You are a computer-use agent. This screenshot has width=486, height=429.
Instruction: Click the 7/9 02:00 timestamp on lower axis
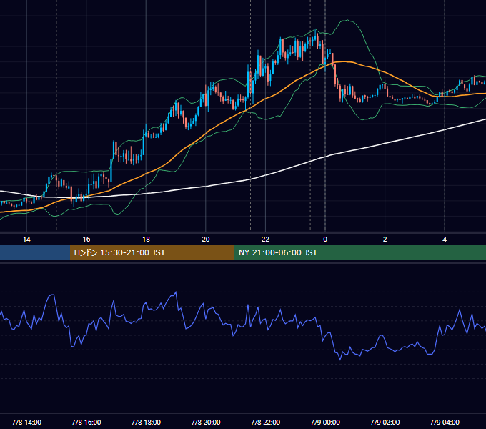point(385,422)
